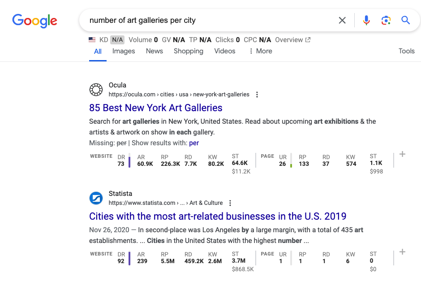Click the US flag icon in the SEO toolbar
This screenshot has width=421, height=286.
click(92, 39)
